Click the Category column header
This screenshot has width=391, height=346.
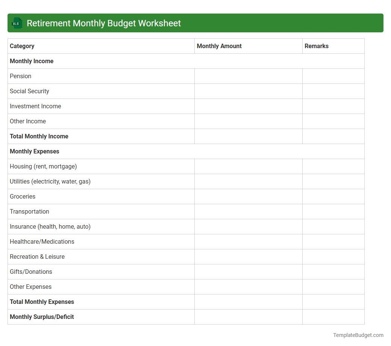[x=22, y=46]
